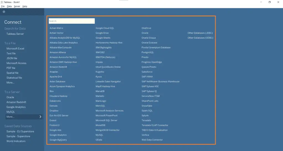Viewport: 283px width, 151px height.
Task: Connect to Tableau Server
Action: (15, 34)
